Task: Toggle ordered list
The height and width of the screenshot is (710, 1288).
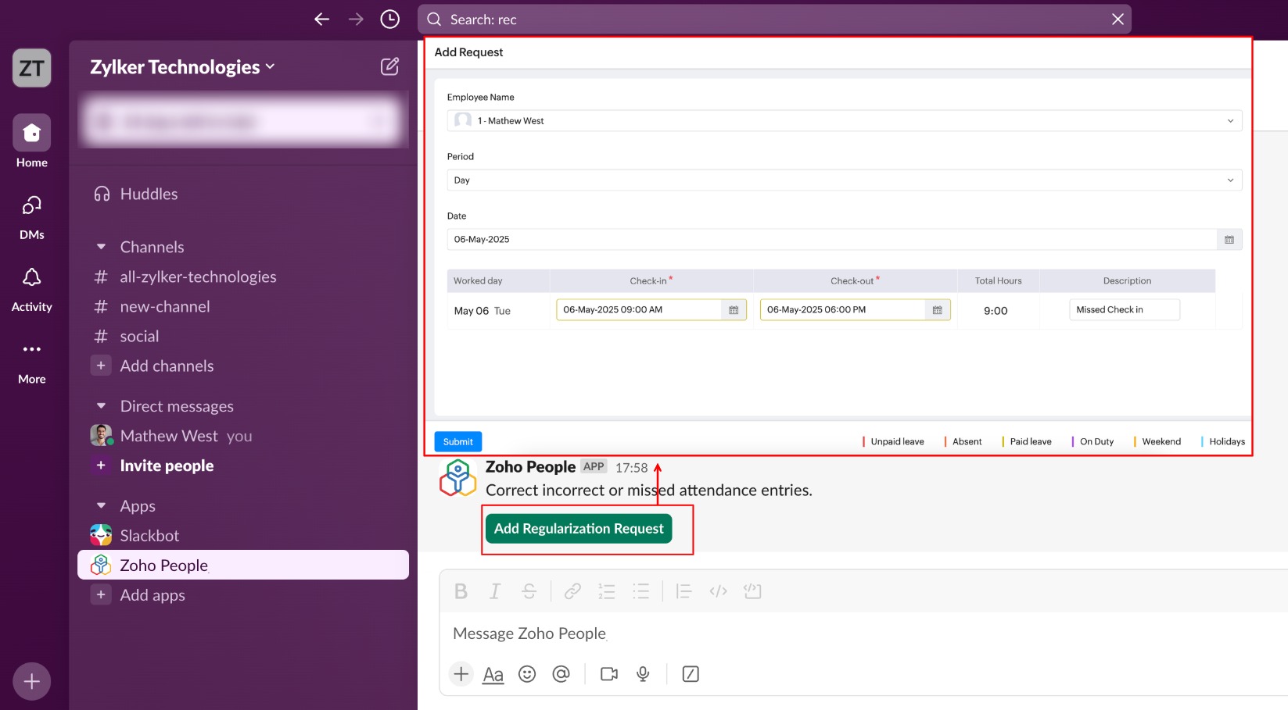Action: click(607, 591)
